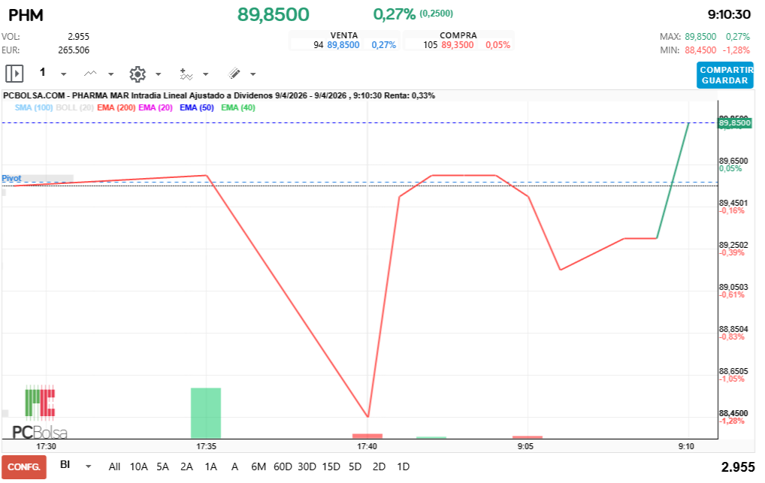765x483 pixels.
Task: Open the chart type dropdown arrow
Action: pos(110,74)
